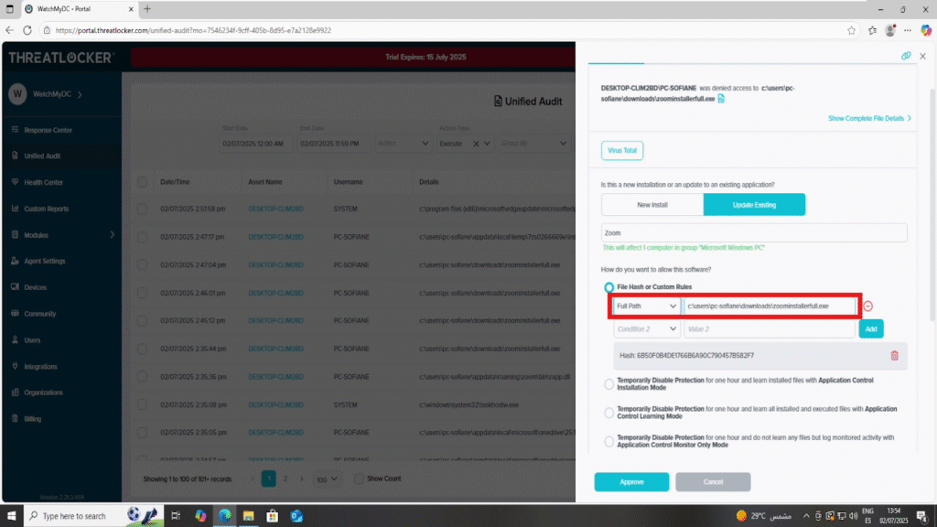Open the Windows Start menu
The height and width of the screenshot is (527, 937).
pos(11,516)
